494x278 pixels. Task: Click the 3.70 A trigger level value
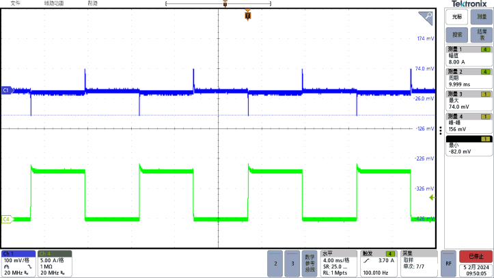point(386,260)
